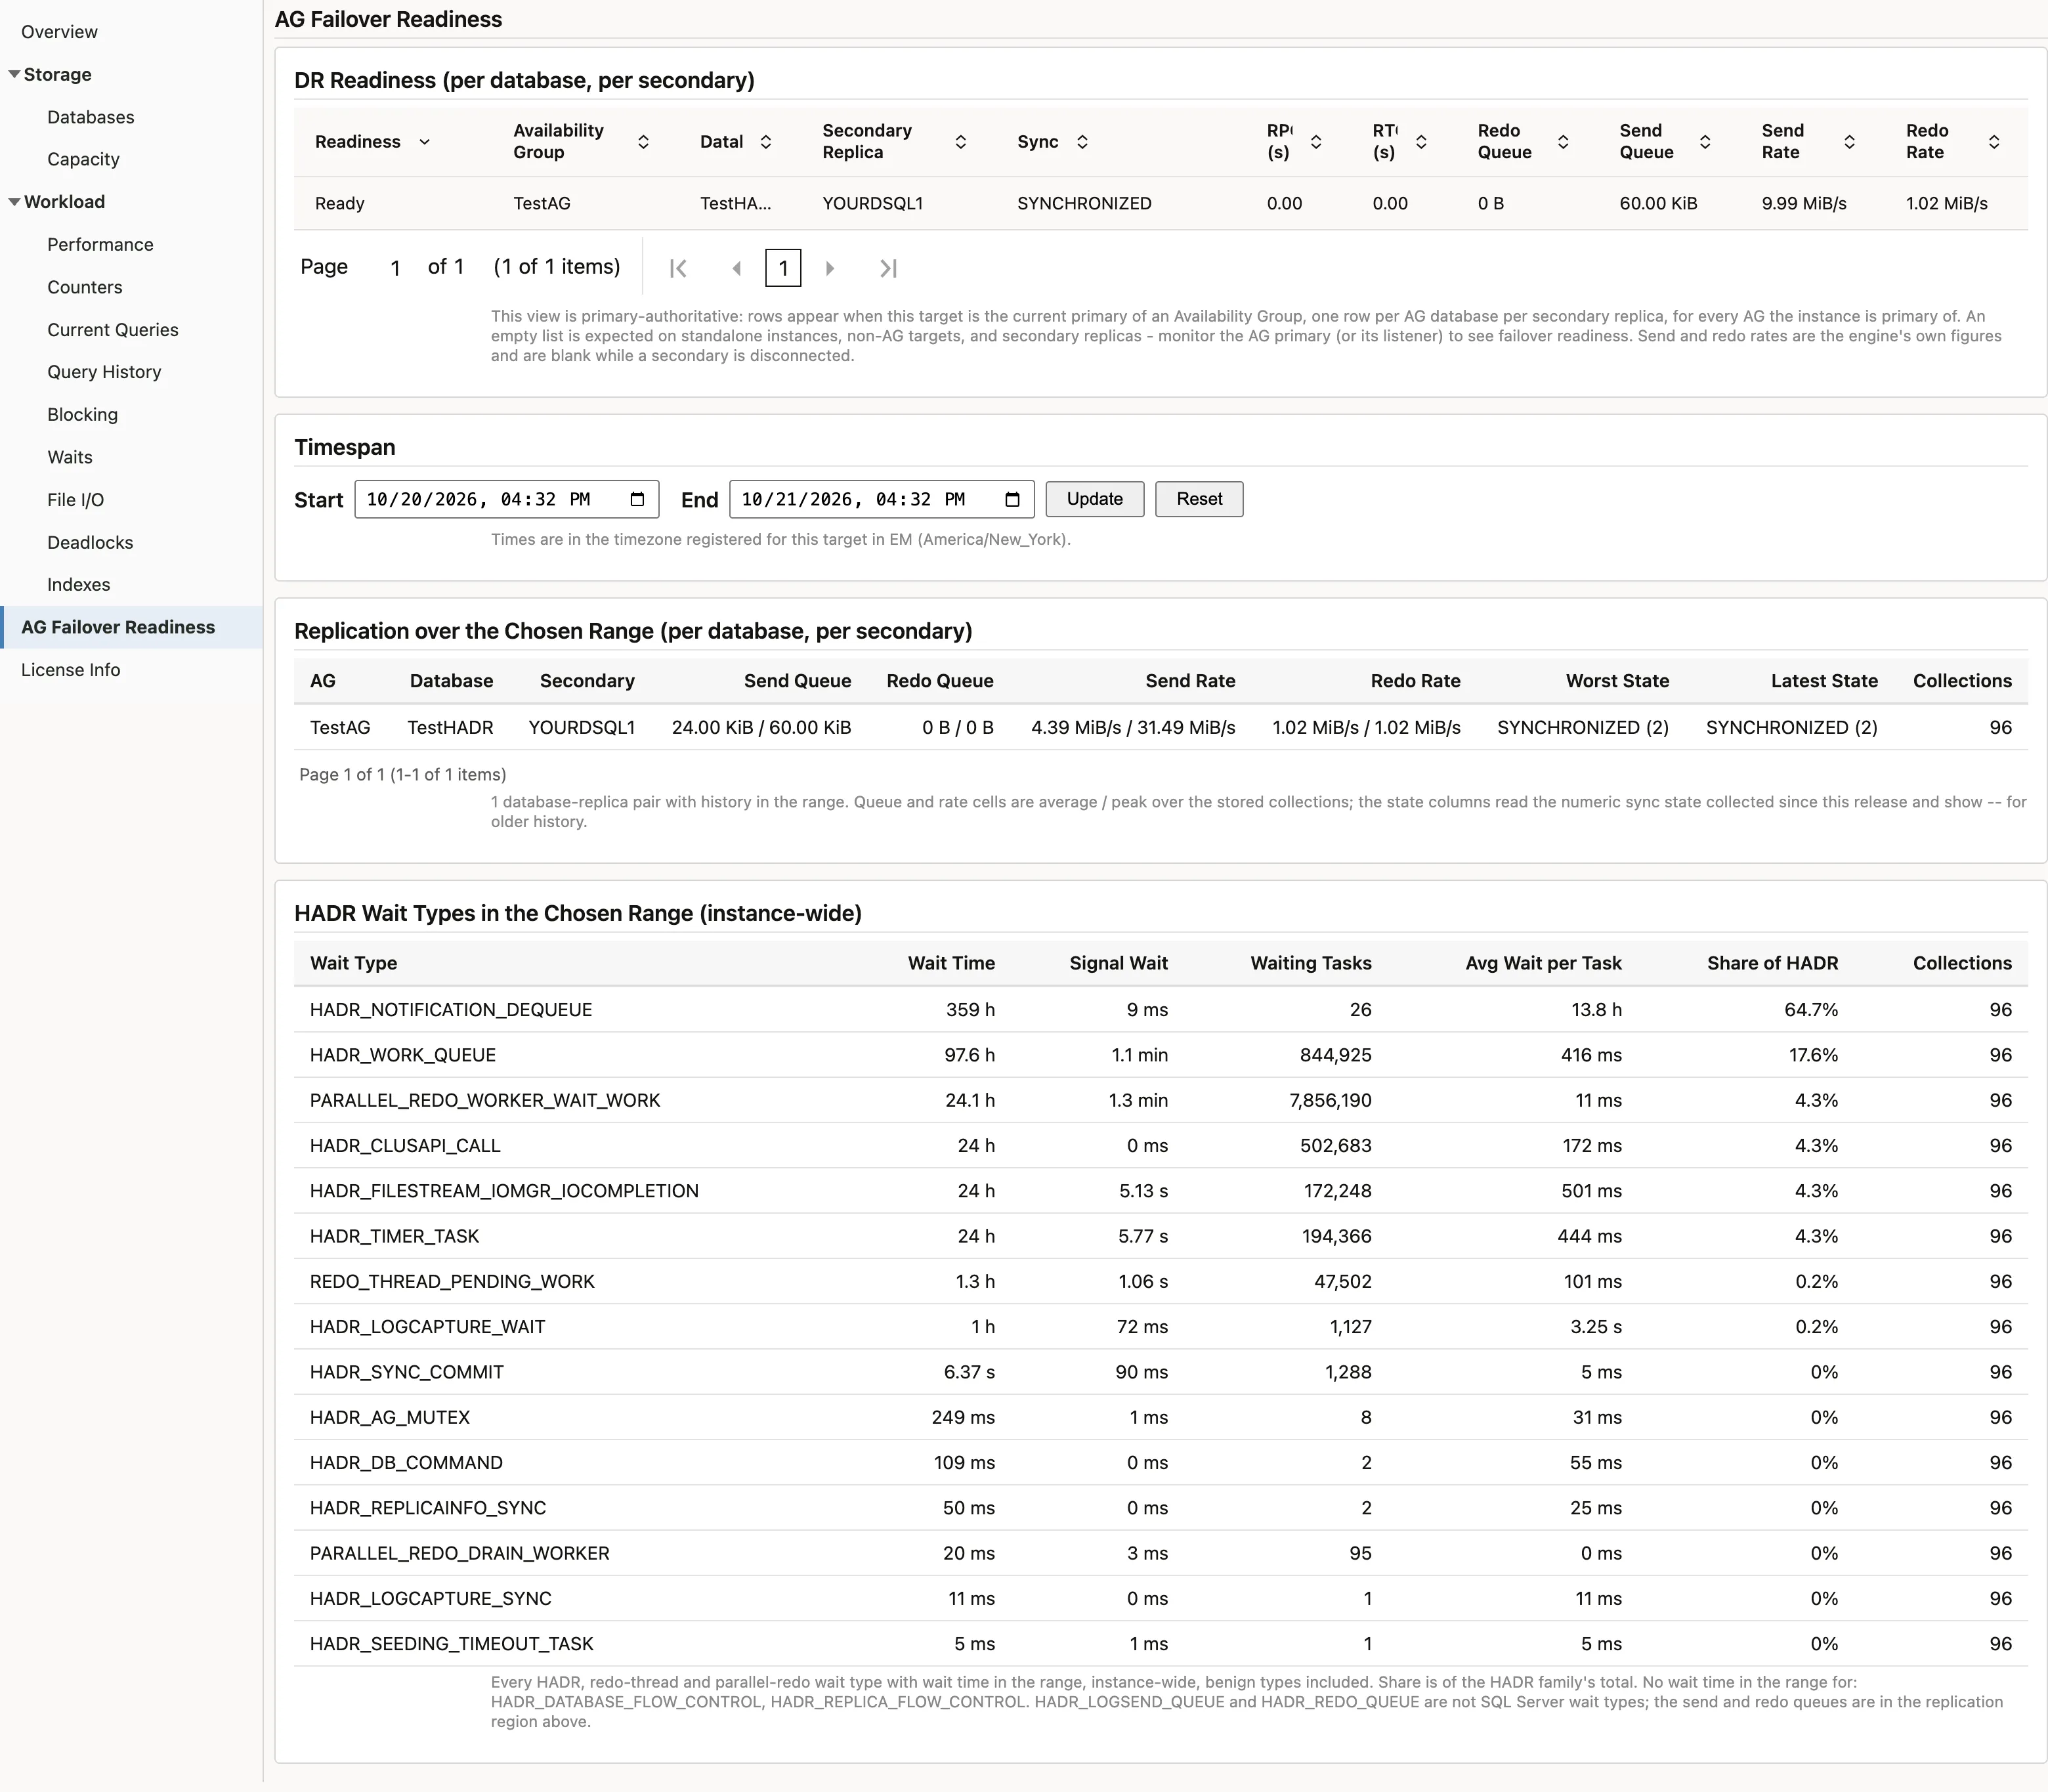Open the End date calendar picker
This screenshot has width=2048, height=1792.
tap(1012, 499)
